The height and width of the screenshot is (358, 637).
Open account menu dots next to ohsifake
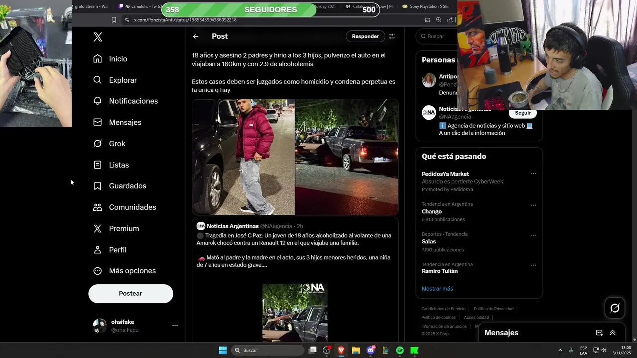click(175, 326)
